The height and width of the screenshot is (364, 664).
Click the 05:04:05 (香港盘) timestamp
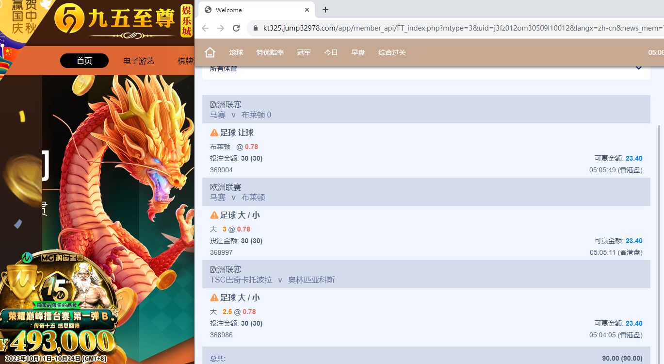coord(616,335)
